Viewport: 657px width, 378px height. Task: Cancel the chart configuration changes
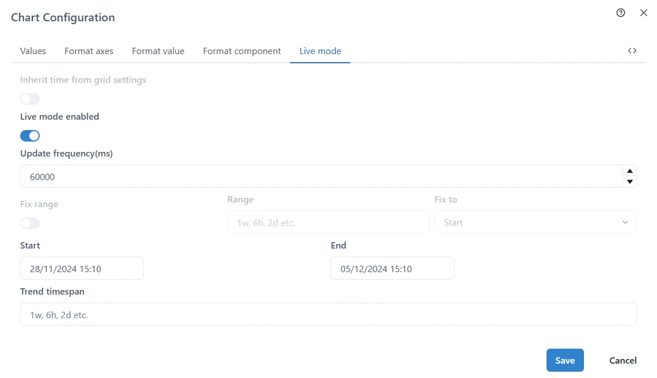(x=622, y=360)
